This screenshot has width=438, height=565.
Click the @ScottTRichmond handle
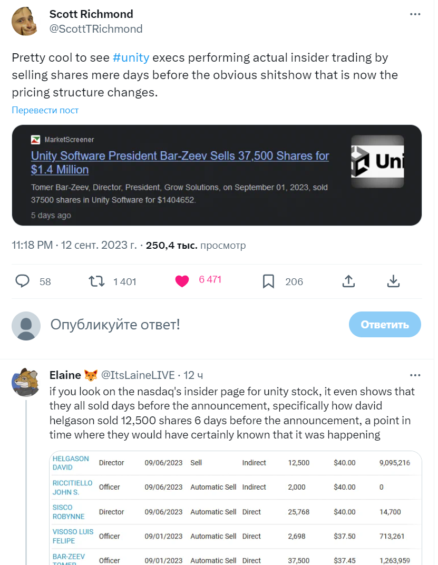(96, 29)
